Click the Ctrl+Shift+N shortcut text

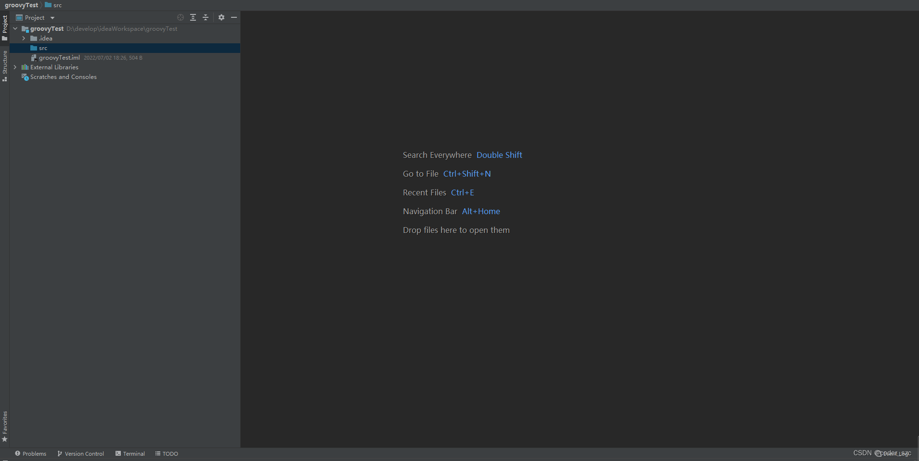point(467,174)
